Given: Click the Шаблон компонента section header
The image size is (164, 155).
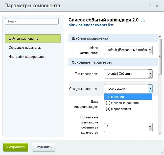Looking at the screenshot, I should (113, 38).
